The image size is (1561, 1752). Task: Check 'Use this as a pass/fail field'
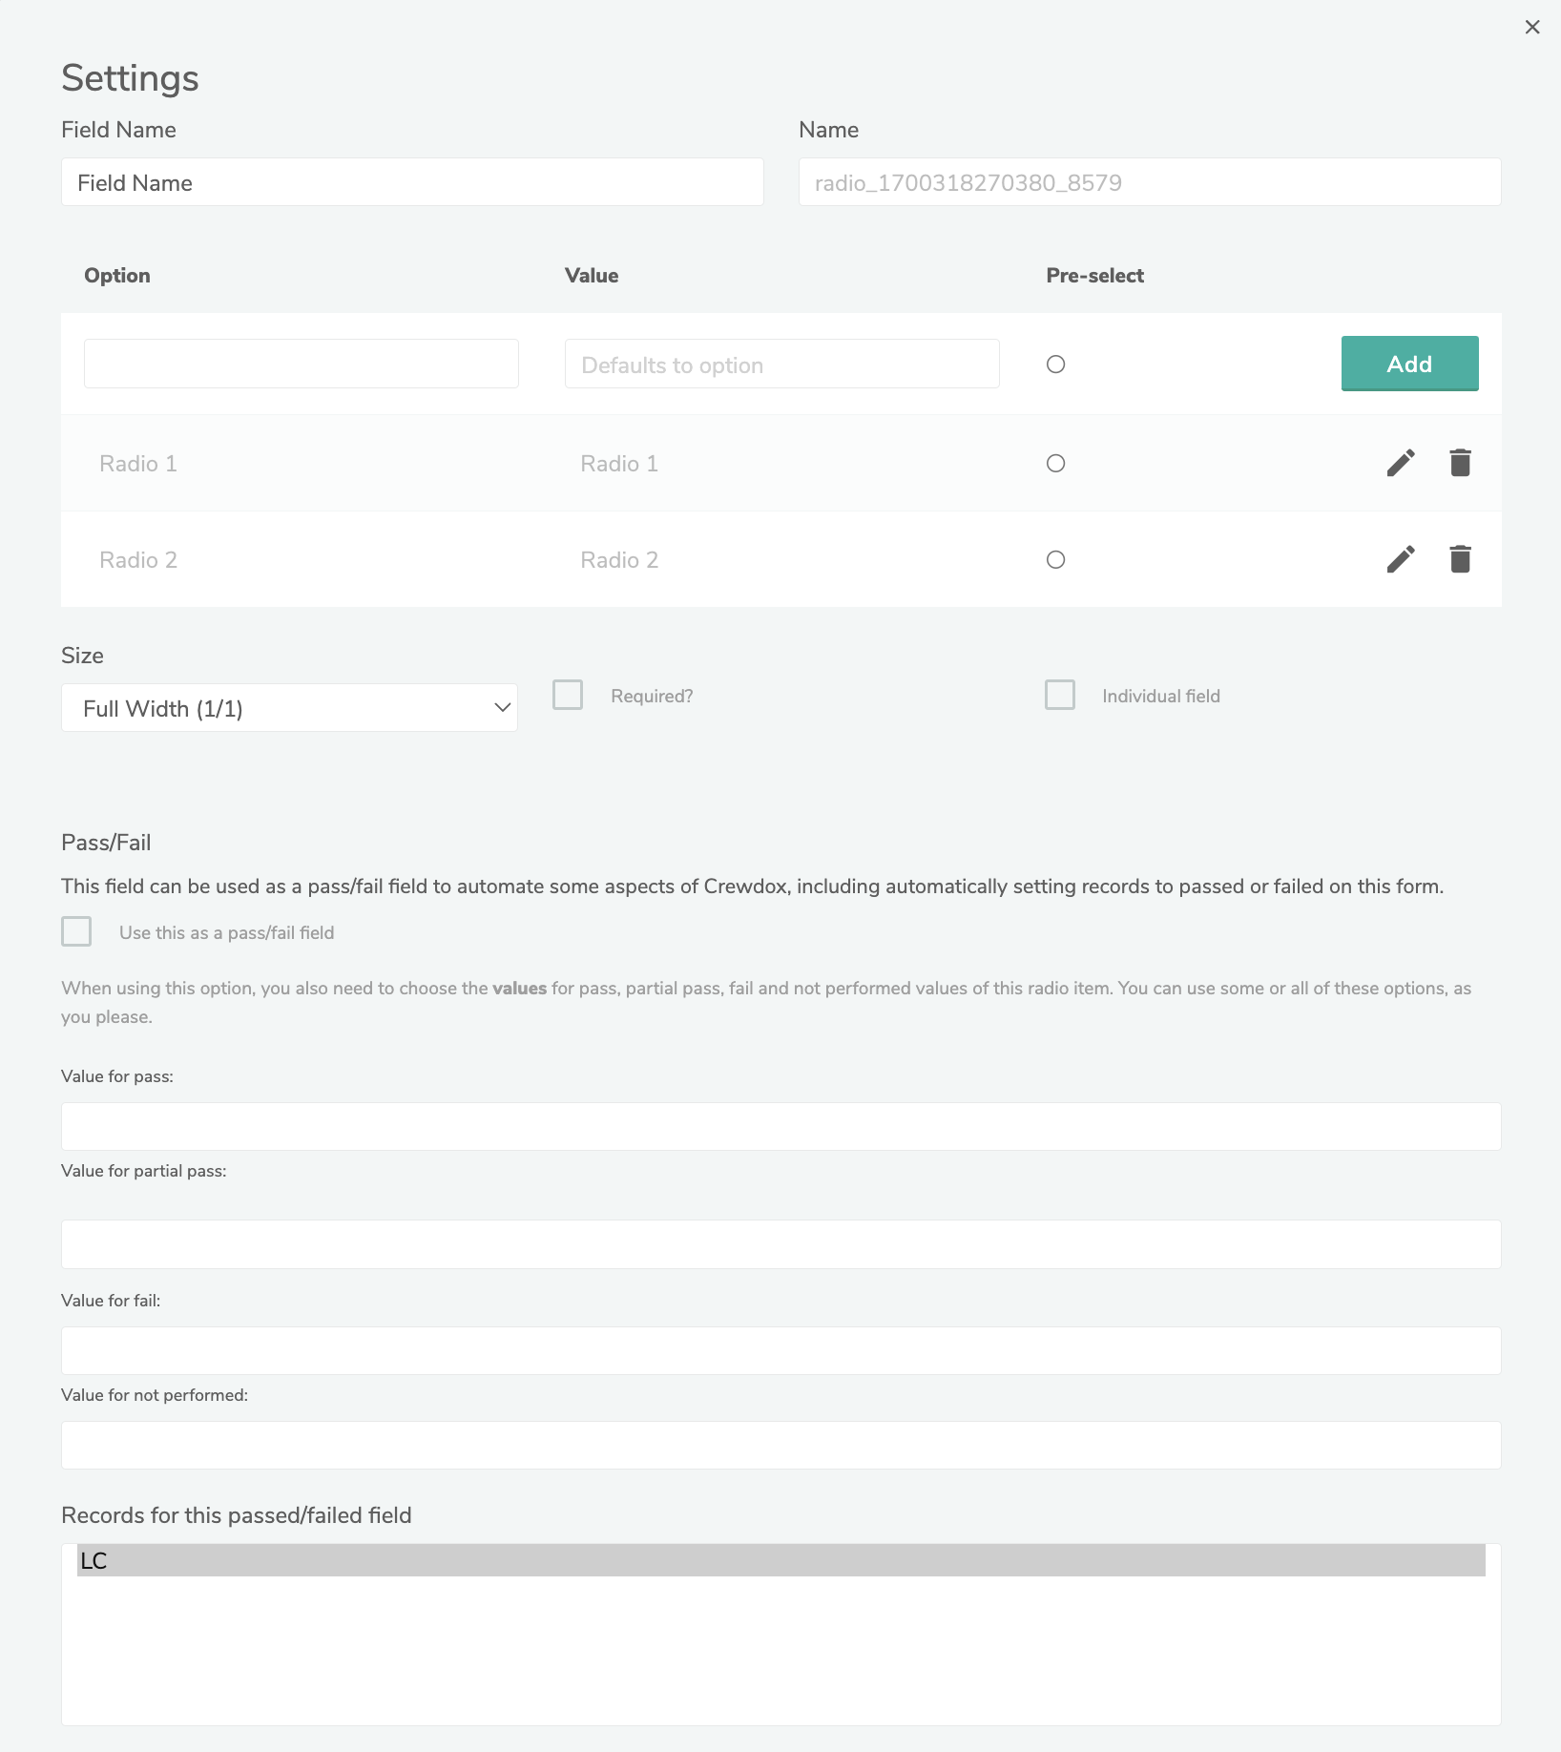pyautogui.click(x=76, y=931)
